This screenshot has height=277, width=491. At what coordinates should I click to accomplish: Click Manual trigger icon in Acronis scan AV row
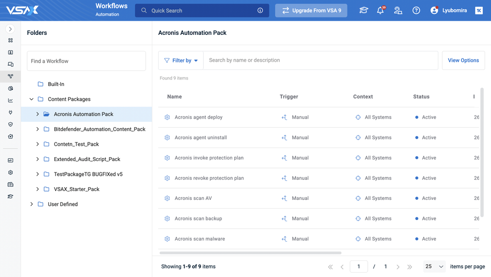coord(284,198)
